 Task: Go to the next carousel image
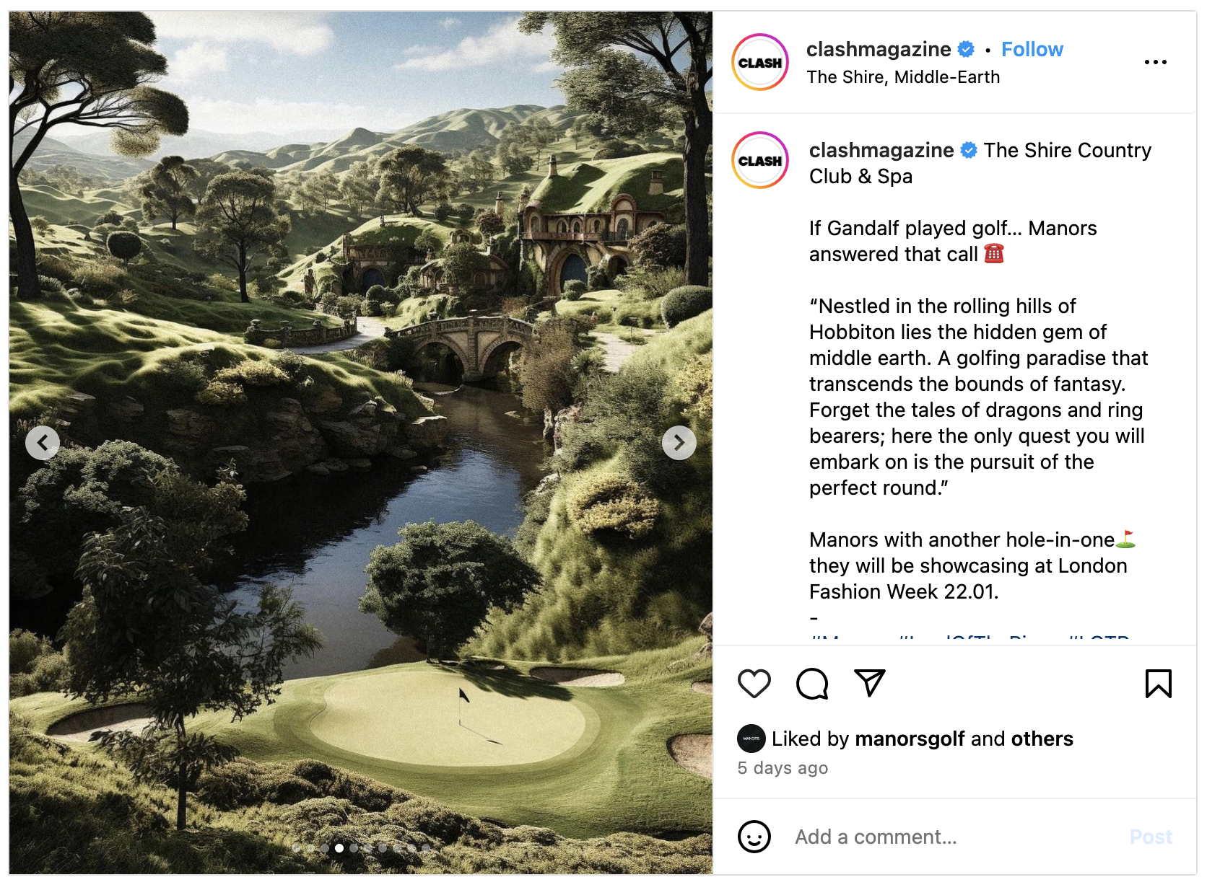[679, 442]
